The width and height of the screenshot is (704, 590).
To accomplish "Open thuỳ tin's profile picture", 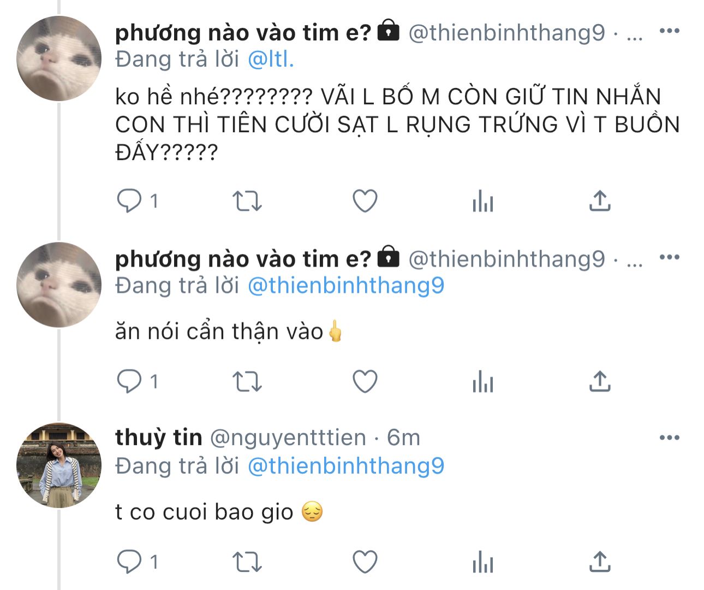I will 59,465.
